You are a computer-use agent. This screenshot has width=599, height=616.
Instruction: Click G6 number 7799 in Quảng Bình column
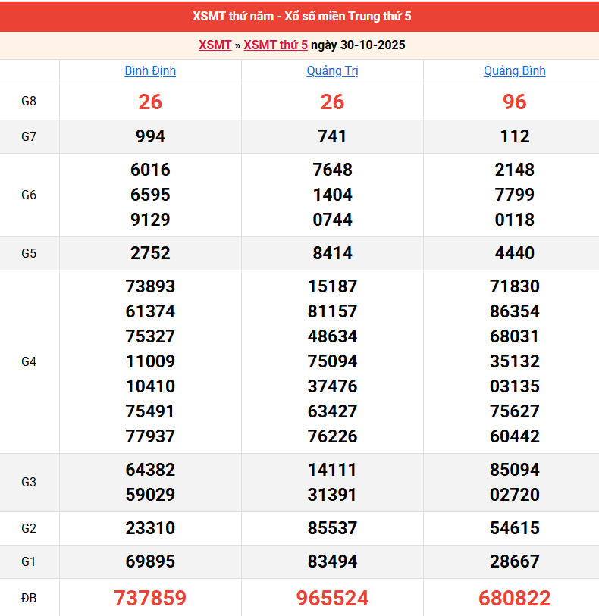(x=514, y=195)
